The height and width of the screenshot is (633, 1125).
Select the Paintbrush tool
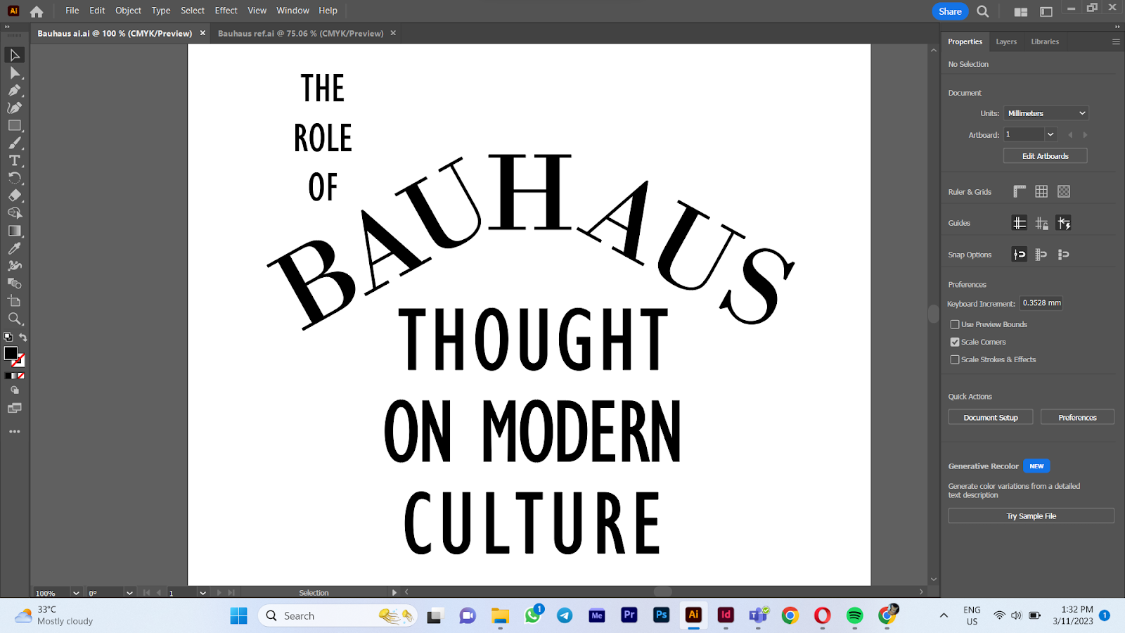tap(15, 143)
